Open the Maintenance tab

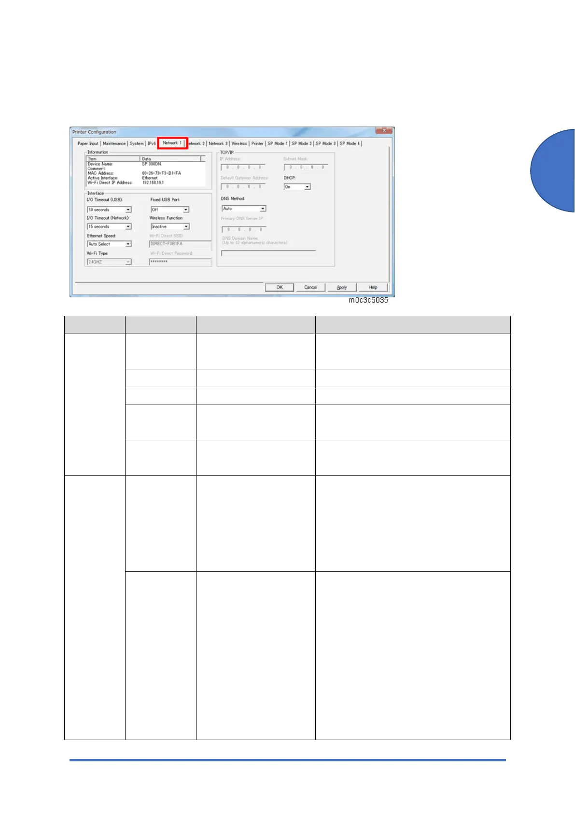114,143
